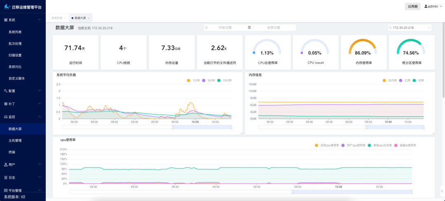The width and height of the screenshot is (445, 201).
Task: Expand the 配置 menu using its chevron
Action: [x=40, y=90]
